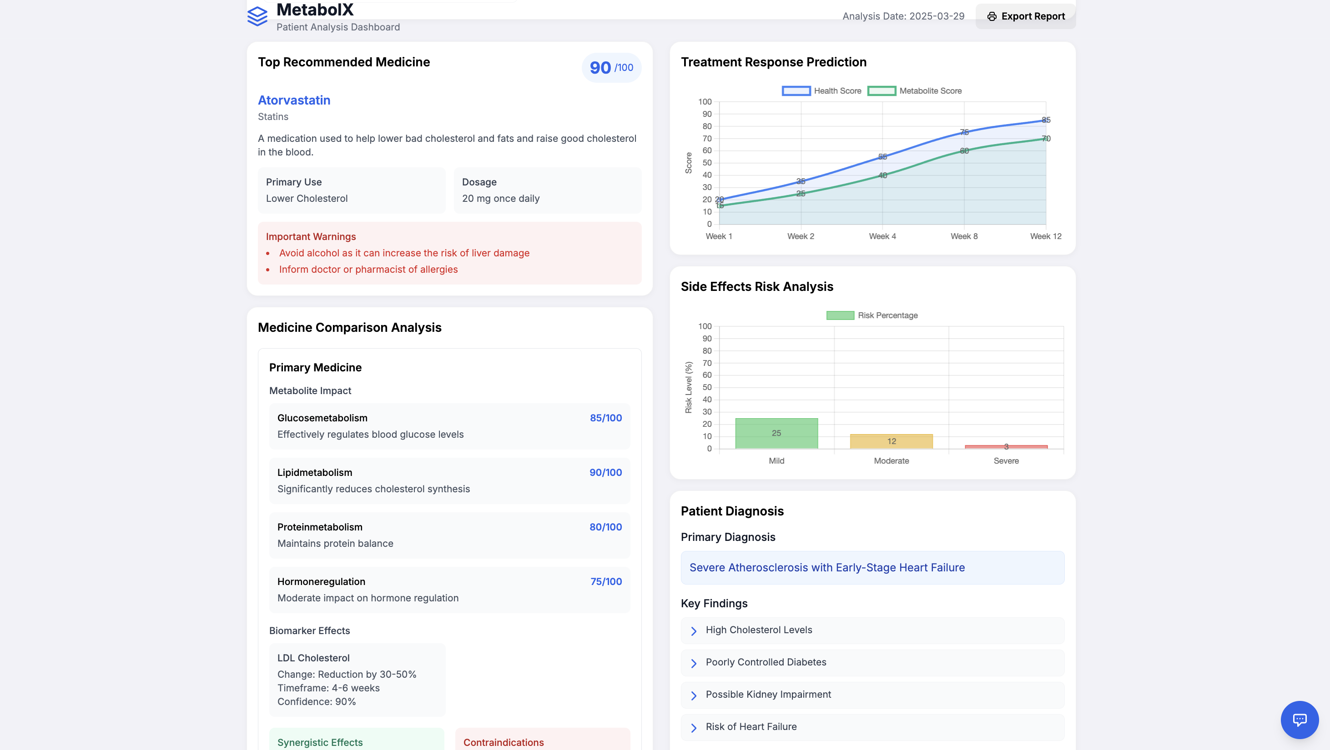Click the 90/100 recommendation score badge
The width and height of the screenshot is (1330, 750).
click(611, 68)
